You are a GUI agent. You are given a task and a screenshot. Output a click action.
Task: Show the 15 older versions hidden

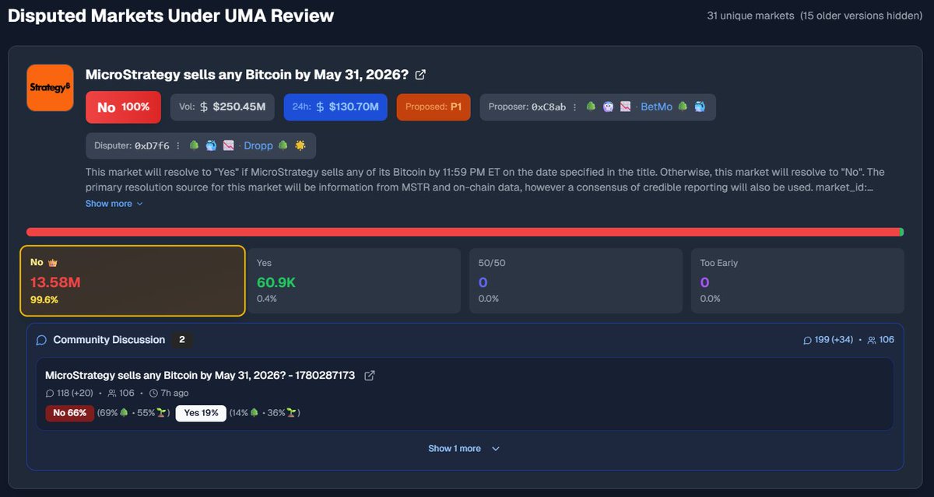point(862,16)
